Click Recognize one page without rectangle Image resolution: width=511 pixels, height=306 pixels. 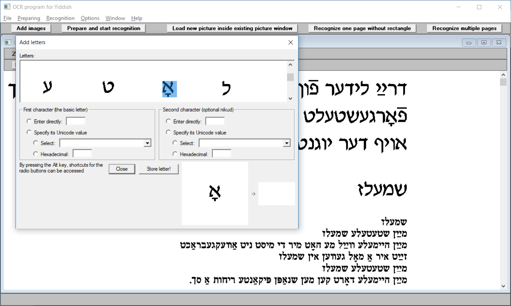(x=362, y=28)
